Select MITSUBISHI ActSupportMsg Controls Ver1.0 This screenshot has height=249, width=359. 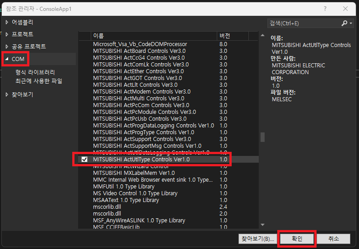[x=168, y=146]
